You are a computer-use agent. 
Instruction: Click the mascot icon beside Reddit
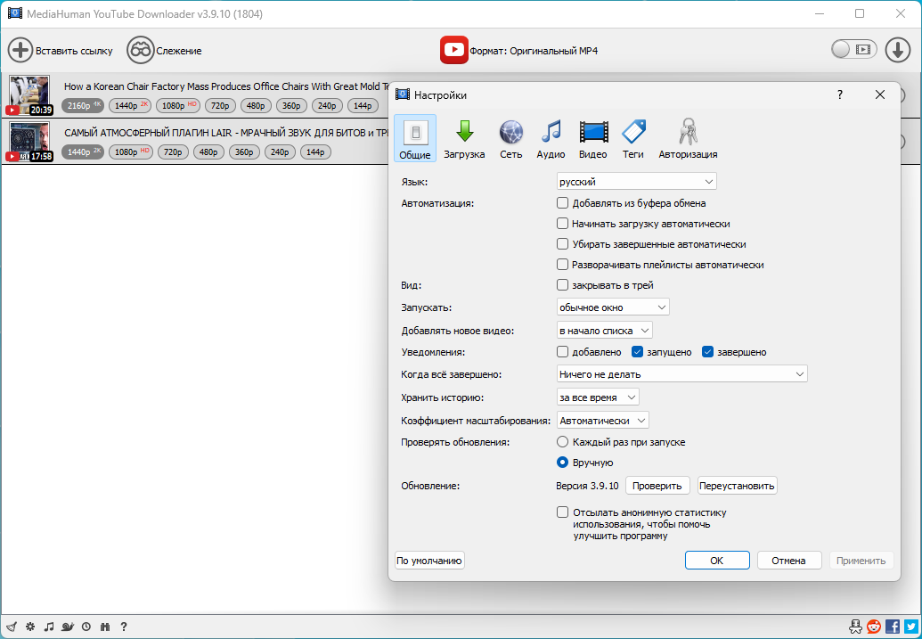(856, 626)
